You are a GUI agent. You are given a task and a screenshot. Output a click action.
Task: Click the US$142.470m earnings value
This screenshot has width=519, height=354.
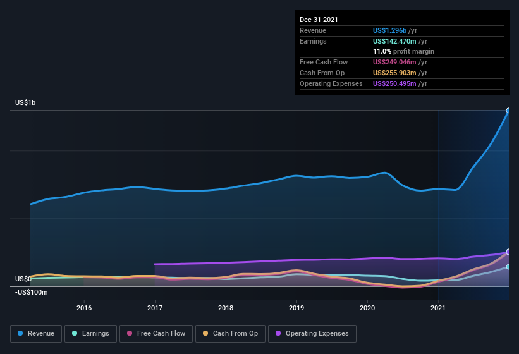[x=394, y=41]
